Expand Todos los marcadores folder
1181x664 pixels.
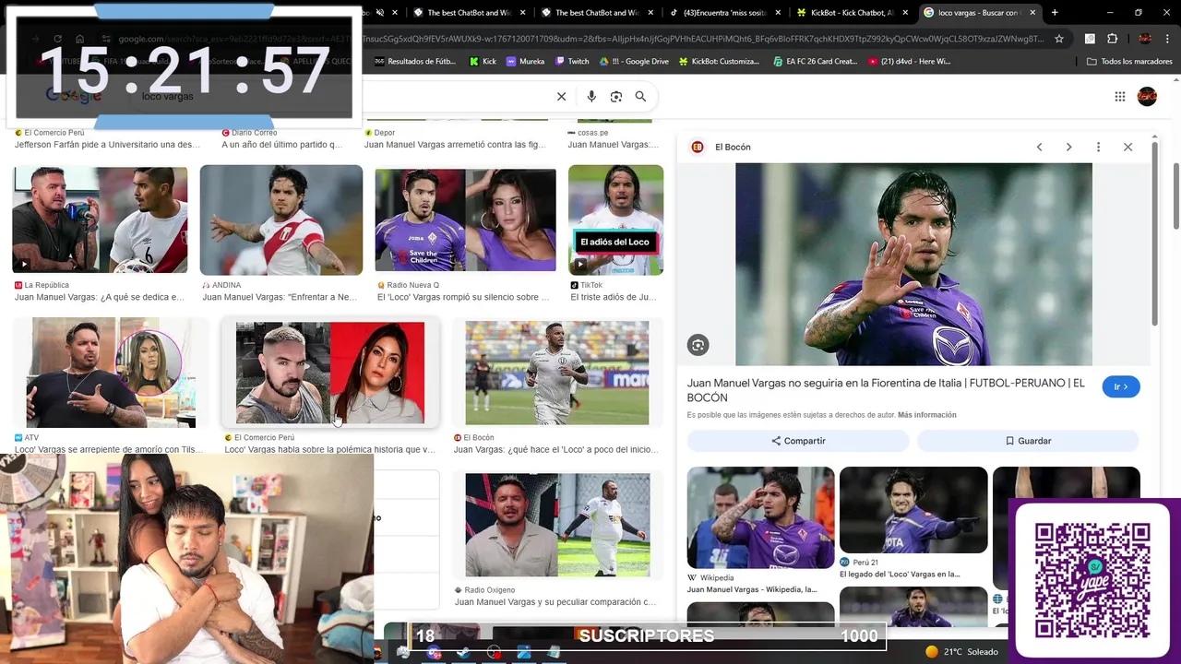(x=1129, y=61)
